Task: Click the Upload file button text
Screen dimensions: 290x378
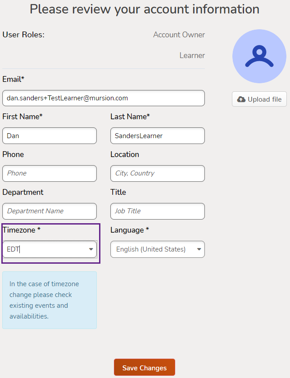Action: pos(264,99)
